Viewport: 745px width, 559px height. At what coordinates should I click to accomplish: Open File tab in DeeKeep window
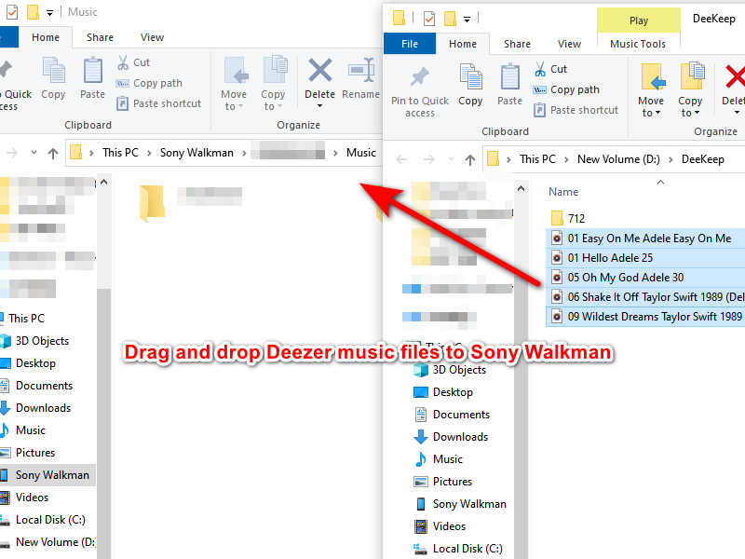point(410,44)
